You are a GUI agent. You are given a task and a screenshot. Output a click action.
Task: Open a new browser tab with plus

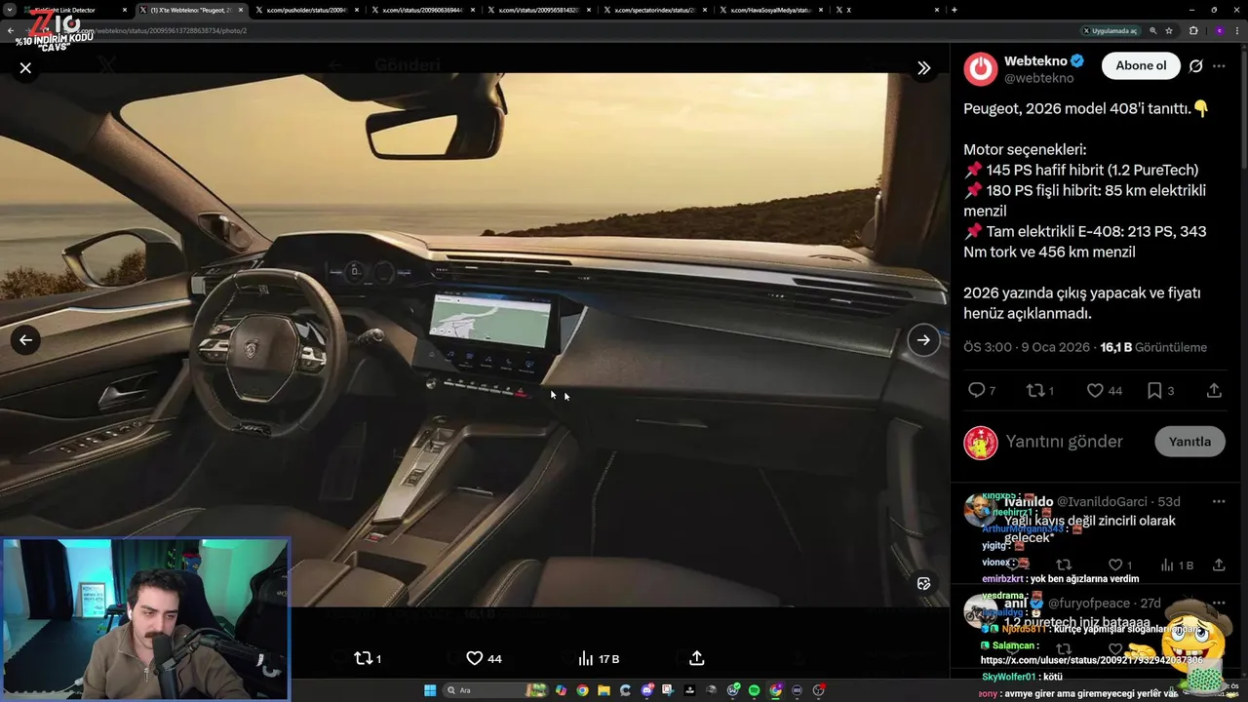pyautogui.click(x=954, y=10)
